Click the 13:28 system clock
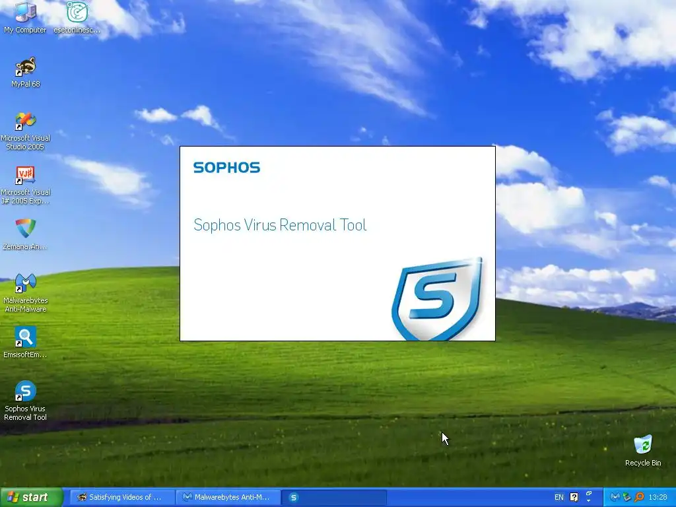 (x=658, y=497)
